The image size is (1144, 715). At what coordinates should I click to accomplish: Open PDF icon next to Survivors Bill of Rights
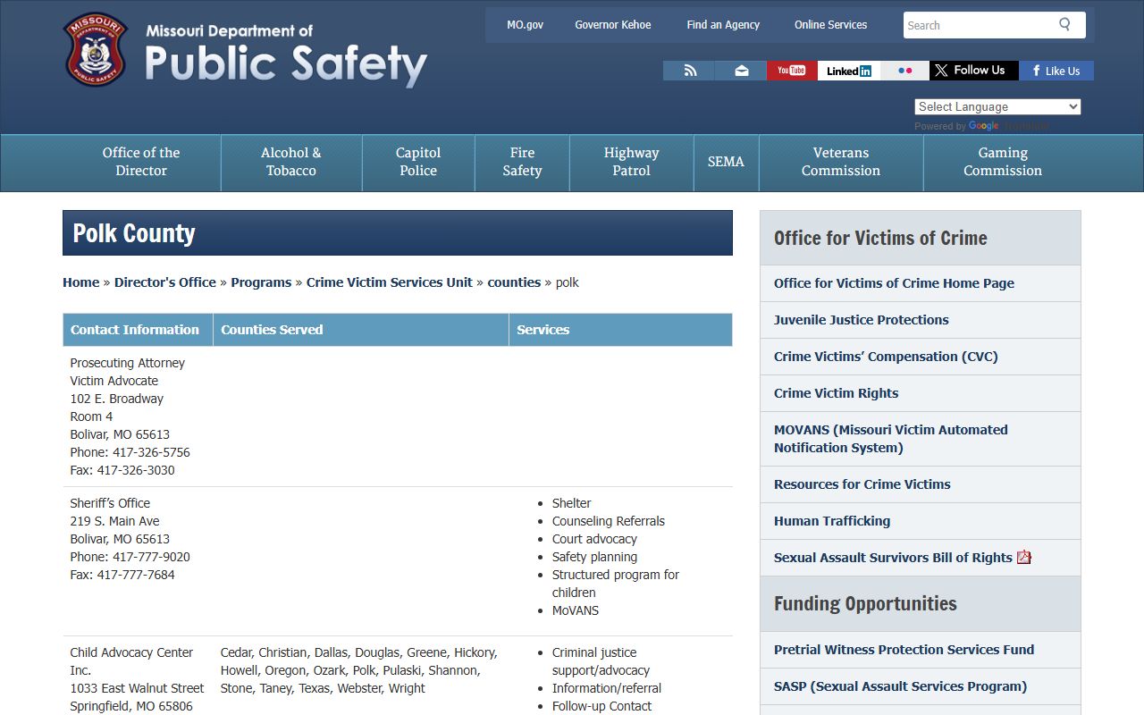pyautogui.click(x=1024, y=557)
